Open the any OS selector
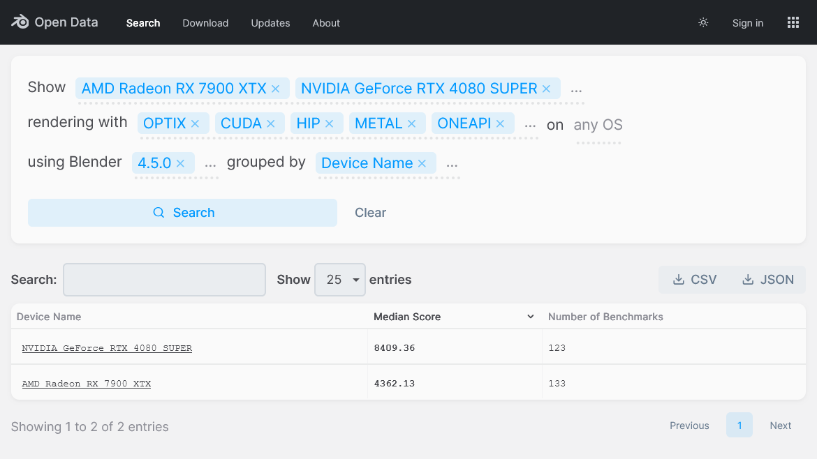The height and width of the screenshot is (459, 817). (598, 125)
